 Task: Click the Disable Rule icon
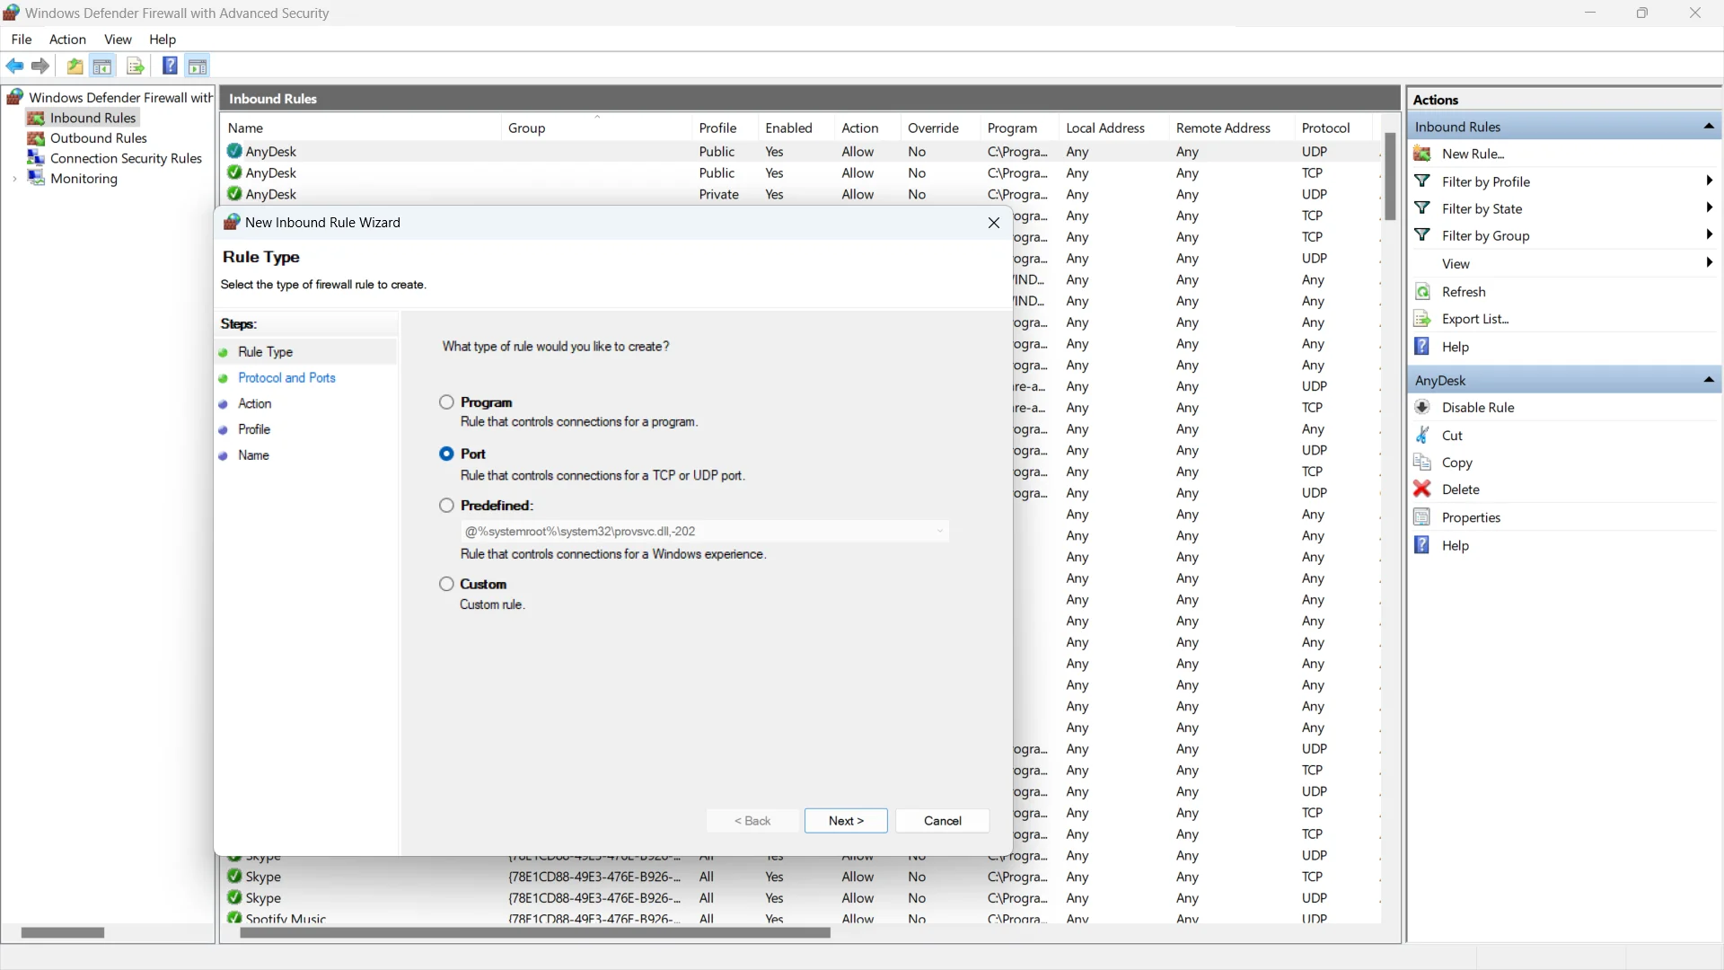click(x=1422, y=407)
